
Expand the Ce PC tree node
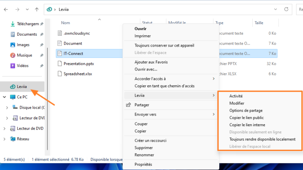click(4, 97)
